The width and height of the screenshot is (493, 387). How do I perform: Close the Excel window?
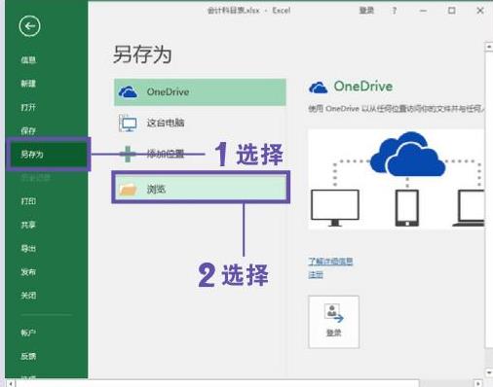click(480, 11)
